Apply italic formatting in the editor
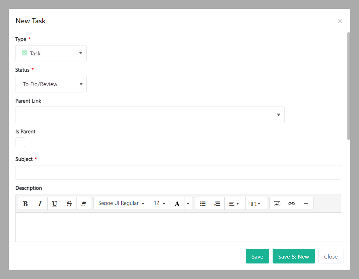The width and height of the screenshot is (359, 279). point(40,204)
